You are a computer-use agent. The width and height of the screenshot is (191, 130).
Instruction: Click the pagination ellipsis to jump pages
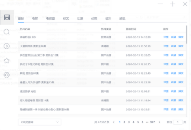pos(147,122)
